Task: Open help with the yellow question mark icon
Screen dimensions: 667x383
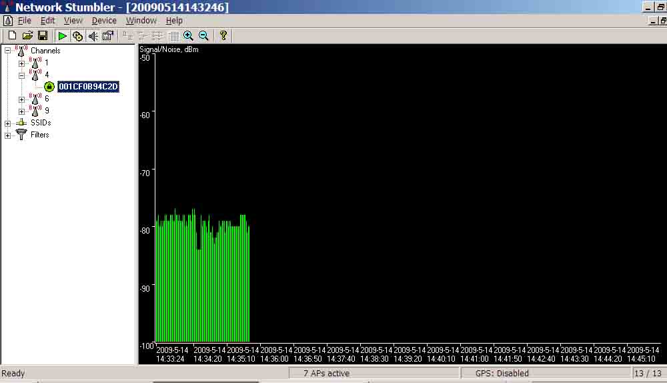Action: [223, 36]
